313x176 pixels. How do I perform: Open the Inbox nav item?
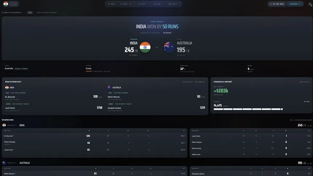pos(125,4)
